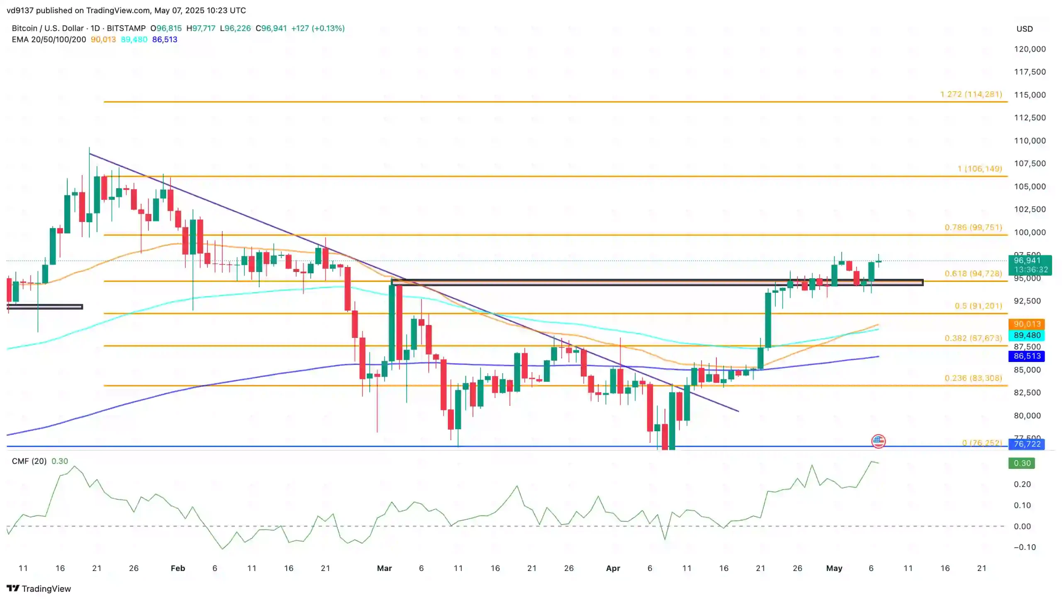
Task: Select the orange 90,013 EMA price label
Action: click(x=1026, y=324)
